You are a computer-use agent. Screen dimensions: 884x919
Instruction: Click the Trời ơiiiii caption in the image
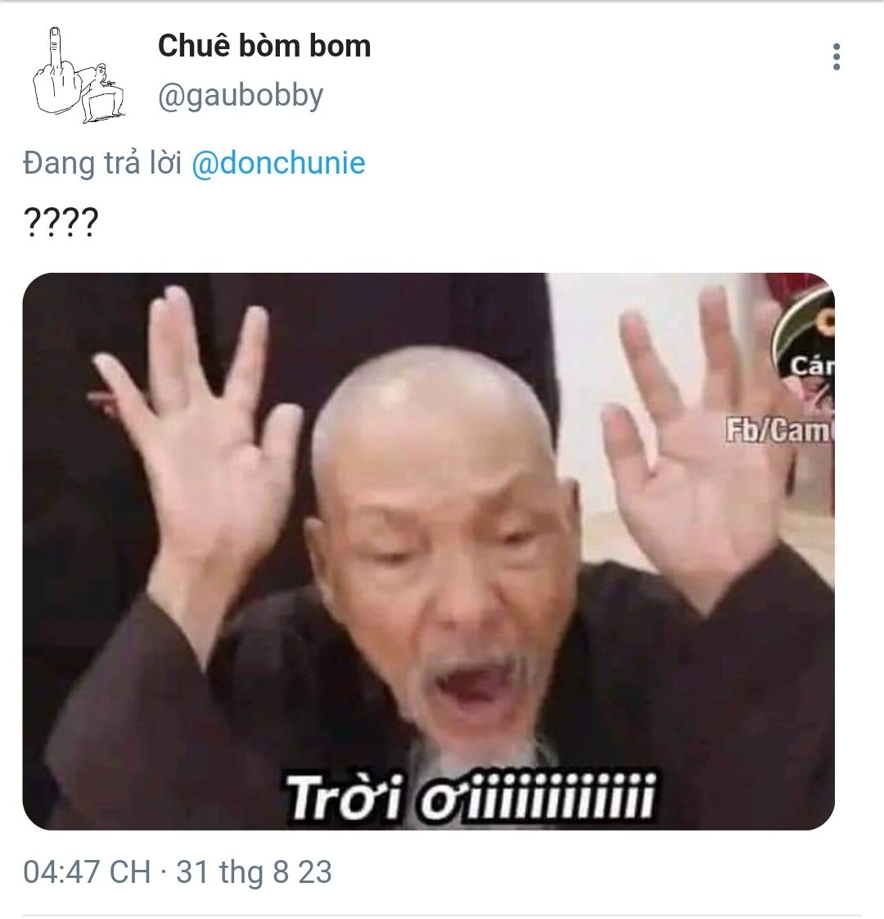471,796
